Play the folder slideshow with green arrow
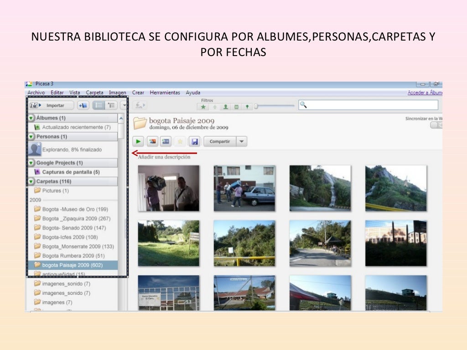This screenshot has height=350, width=467. (138, 142)
